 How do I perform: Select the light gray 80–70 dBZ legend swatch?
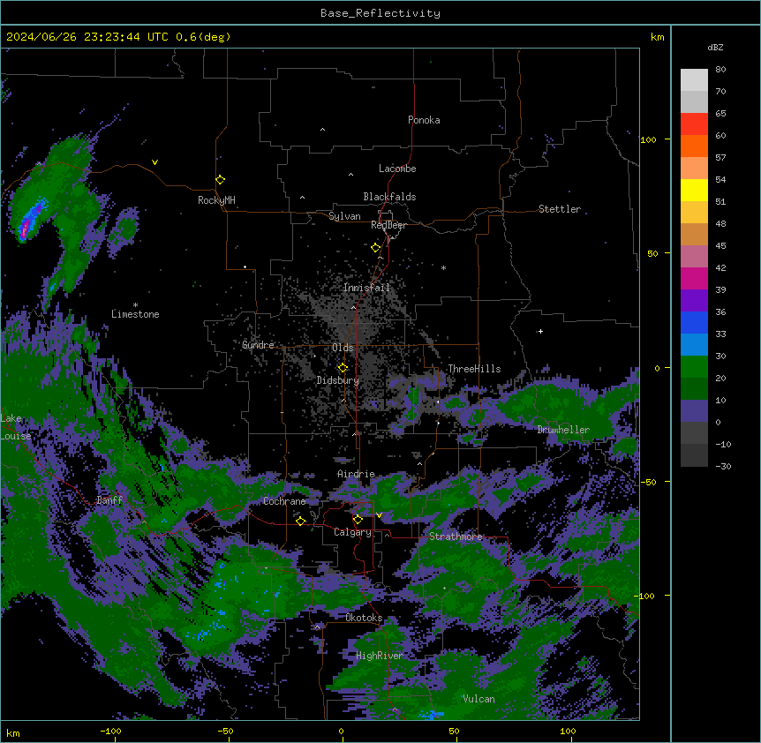click(x=694, y=80)
